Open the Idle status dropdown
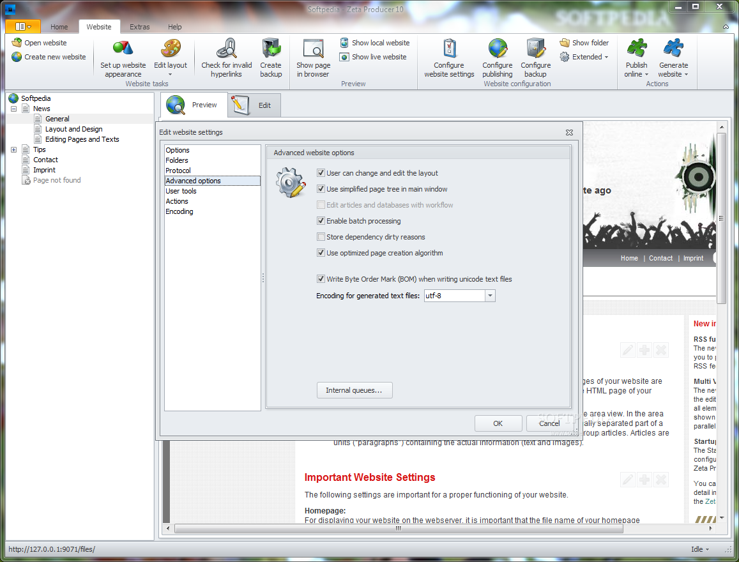The height and width of the screenshot is (562, 739). 700,549
